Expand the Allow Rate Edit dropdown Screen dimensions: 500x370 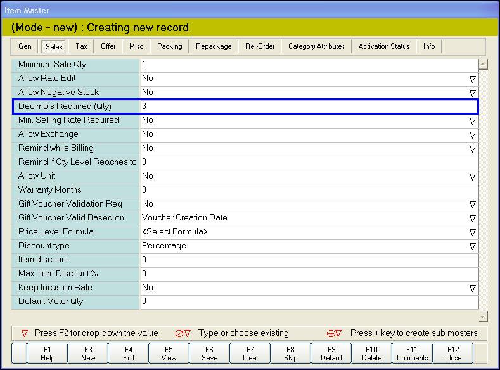472,79
